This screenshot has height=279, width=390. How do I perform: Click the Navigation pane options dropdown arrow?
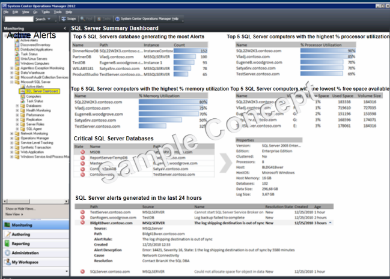point(67,271)
